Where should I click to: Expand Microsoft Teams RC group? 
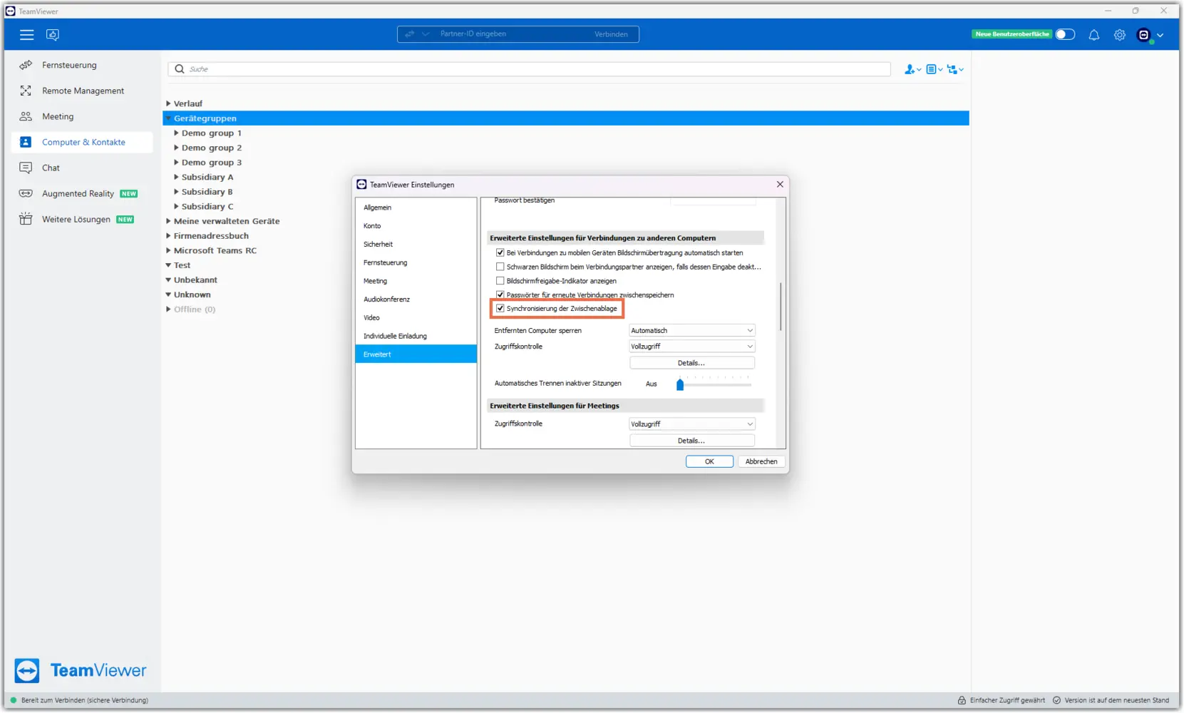pos(168,250)
